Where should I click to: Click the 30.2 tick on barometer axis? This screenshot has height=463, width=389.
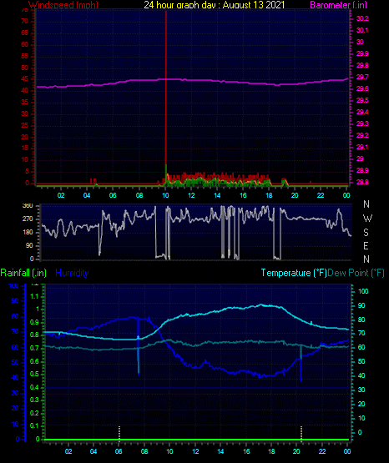click(x=362, y=18)
